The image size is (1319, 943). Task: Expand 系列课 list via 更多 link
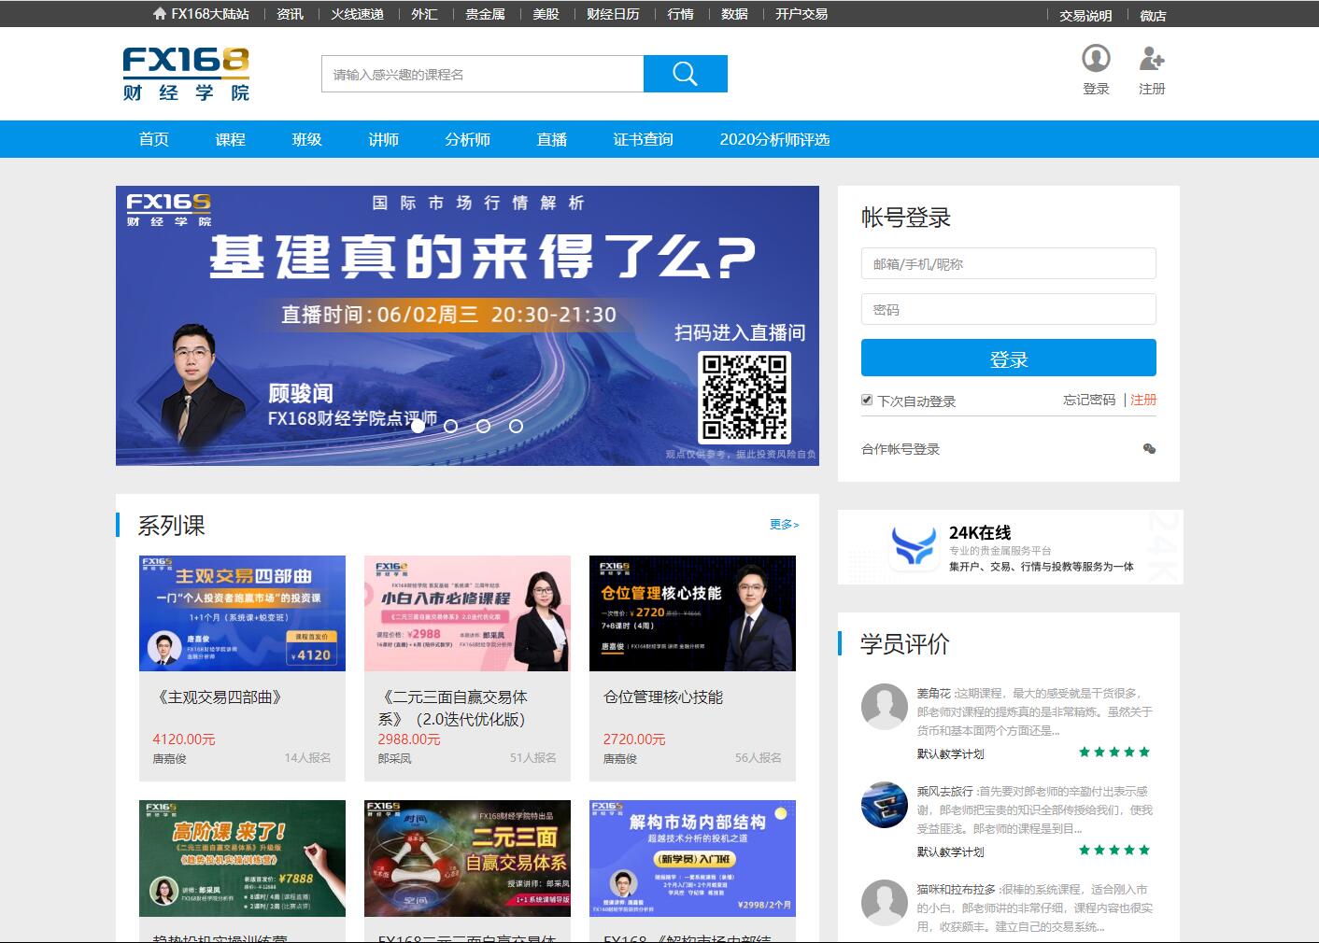pyautogui.click(x=784, y=525)
